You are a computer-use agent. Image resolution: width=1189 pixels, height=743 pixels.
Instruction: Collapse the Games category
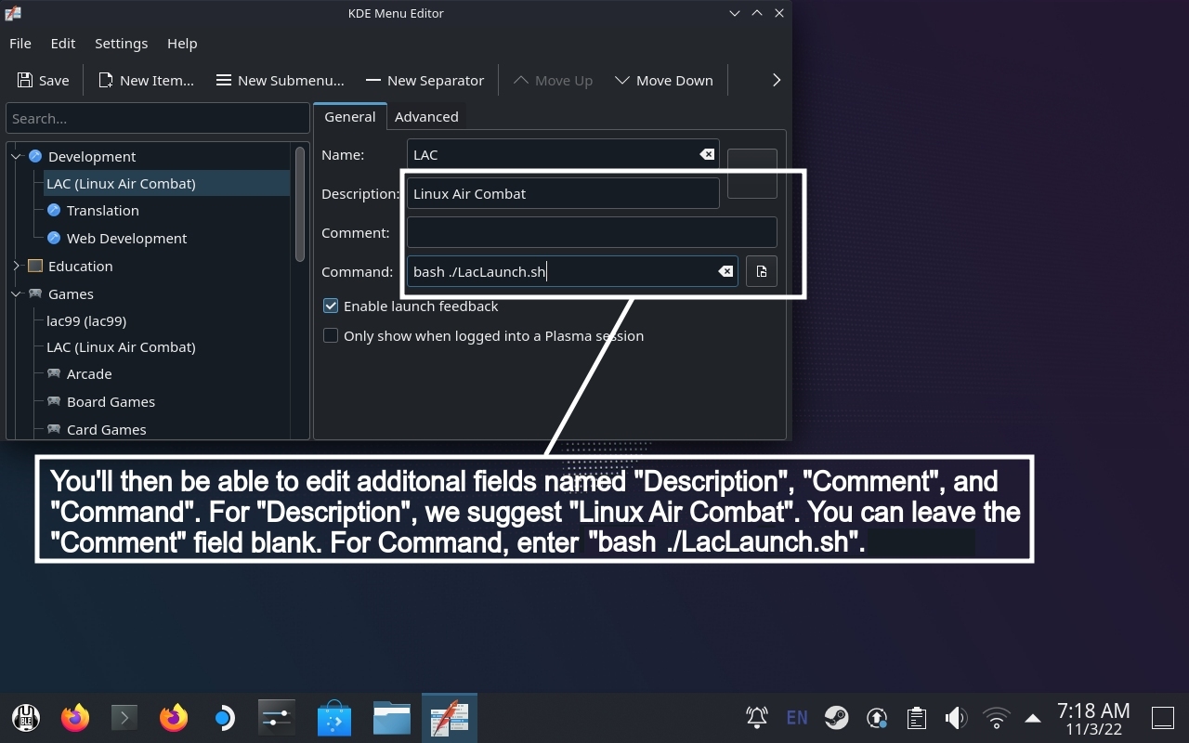point(16,293)
